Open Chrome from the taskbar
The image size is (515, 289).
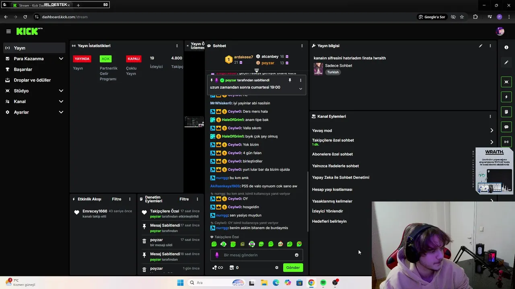(x=311, y=283)
